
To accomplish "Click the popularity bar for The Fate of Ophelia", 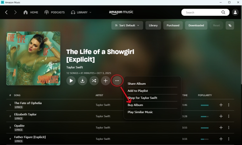I will pyautogui.click(x=205, y=105).
